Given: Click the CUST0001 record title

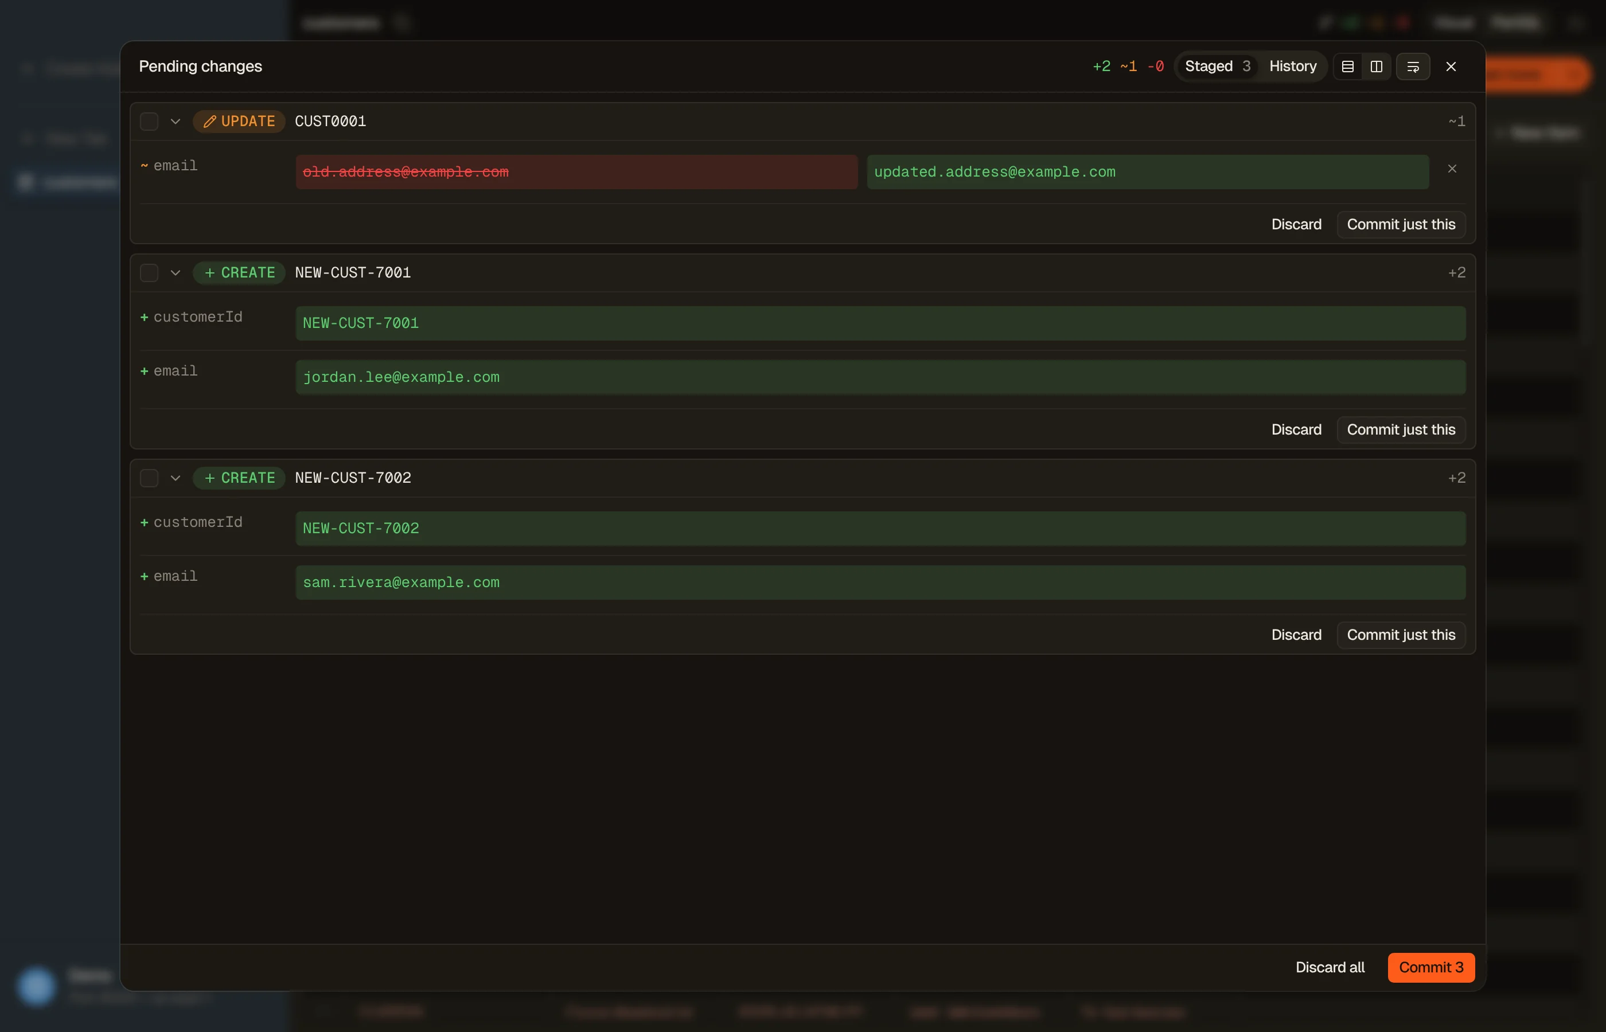Looking at the screenshot, I should [330, 122].
